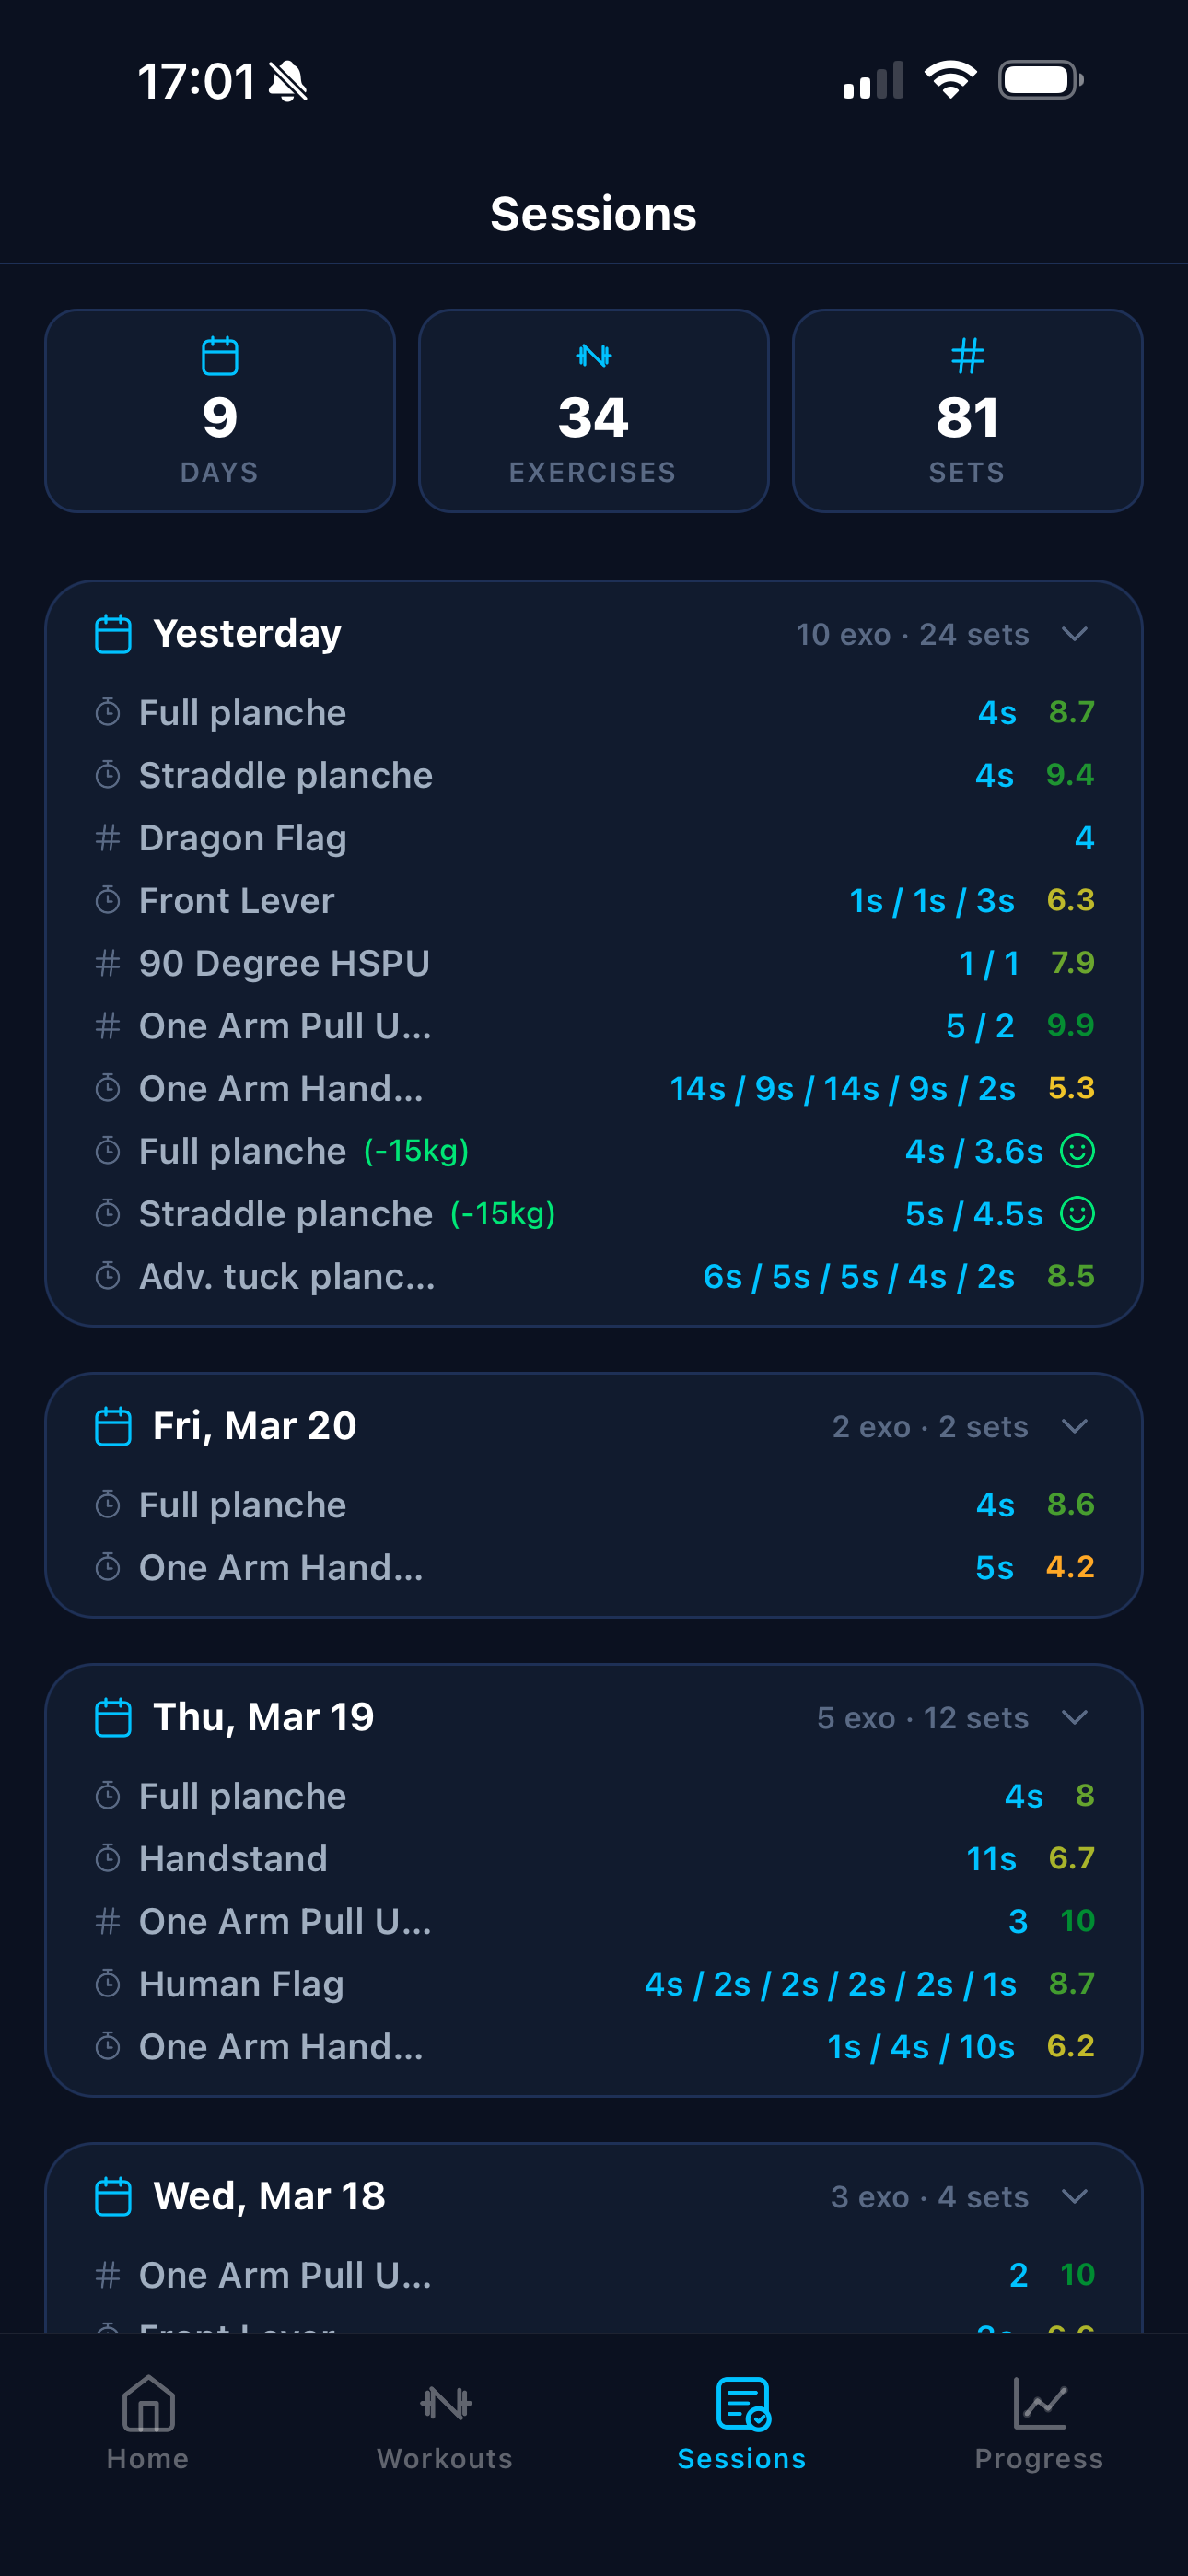Tap the calendar icon on Days card
Viewport: 1188px width, 2576px height.
[x=219, y=356]
